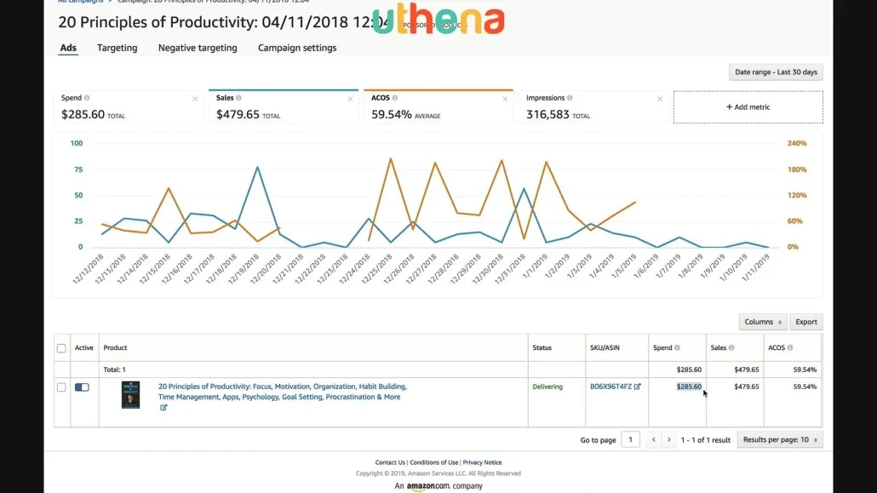Open the 20 Principles of Productivity product link

283,392
